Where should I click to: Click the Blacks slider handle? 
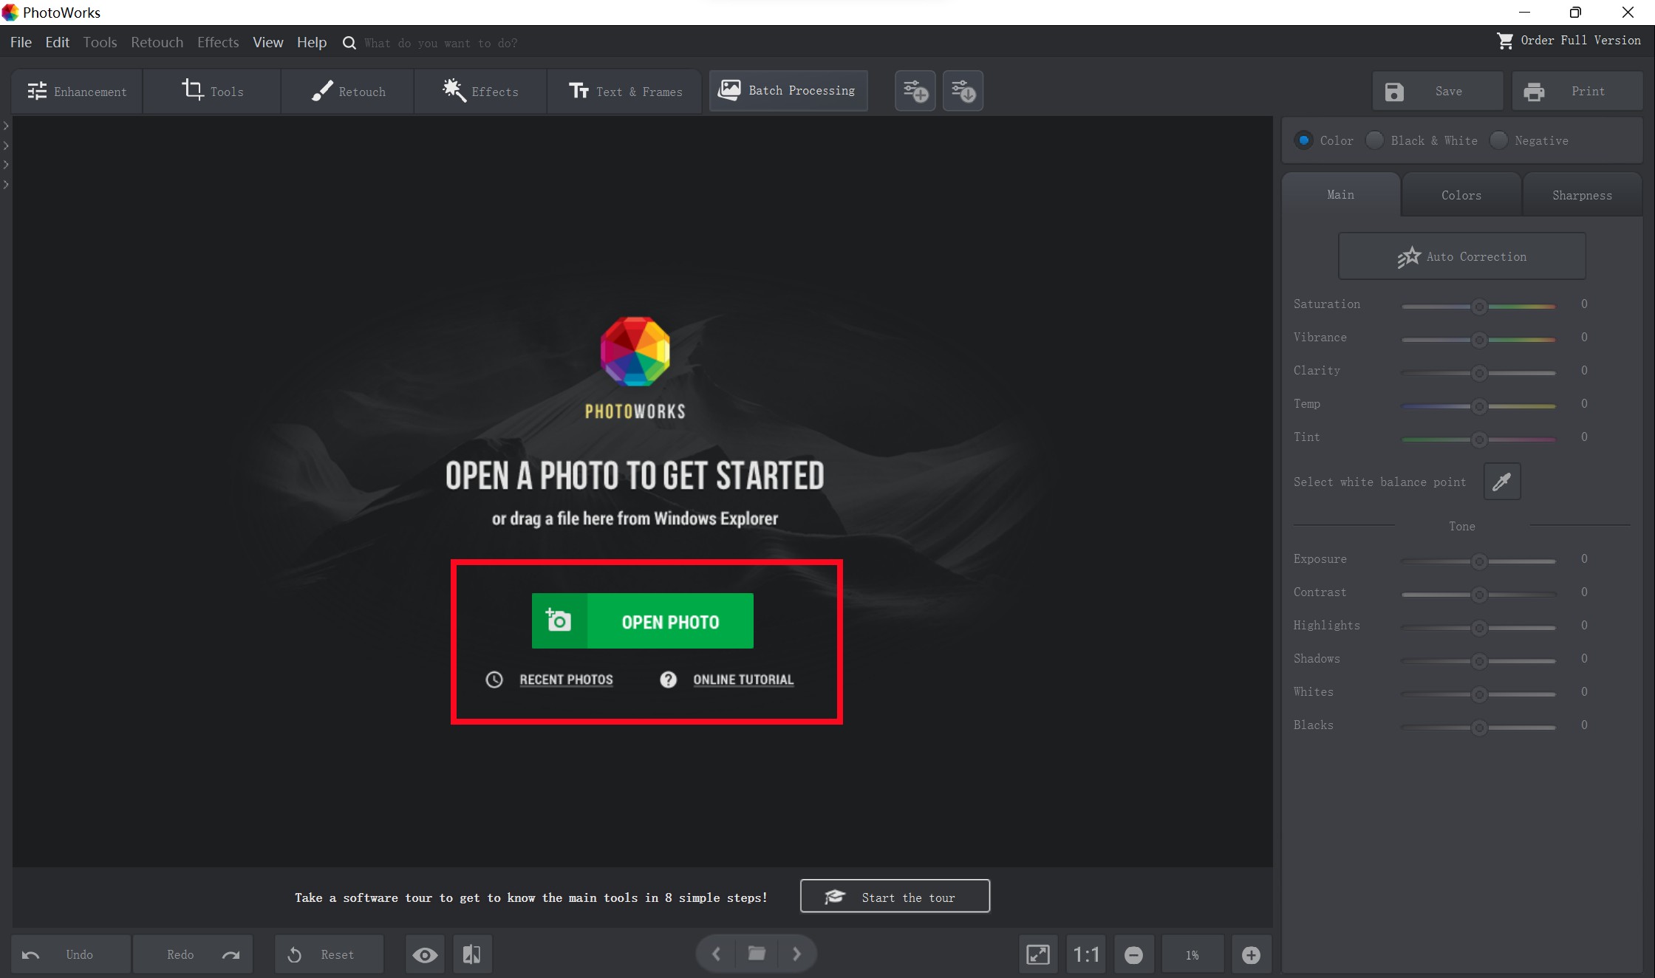1479,728
